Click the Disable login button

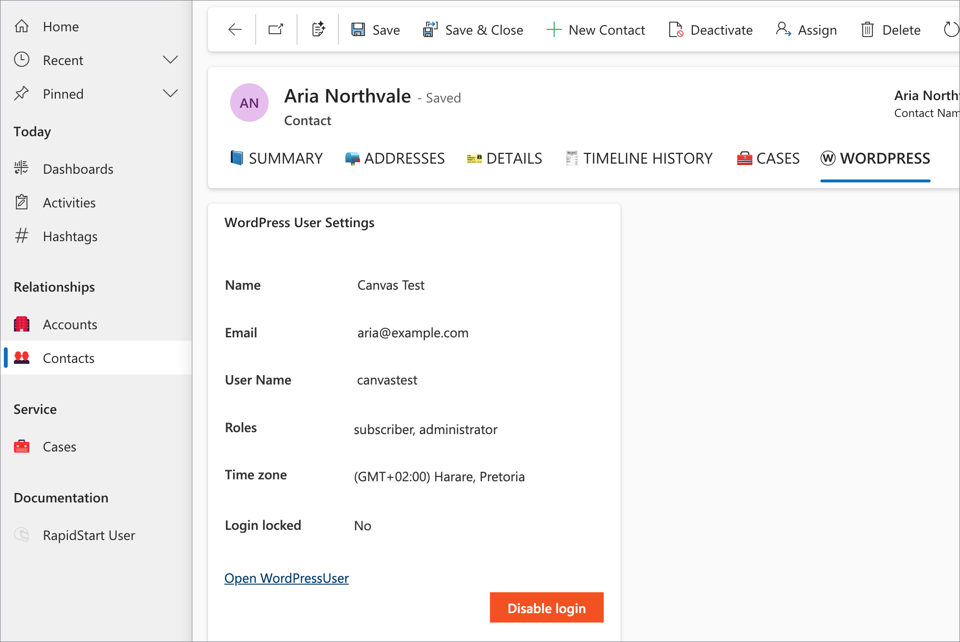pos(546,607)
